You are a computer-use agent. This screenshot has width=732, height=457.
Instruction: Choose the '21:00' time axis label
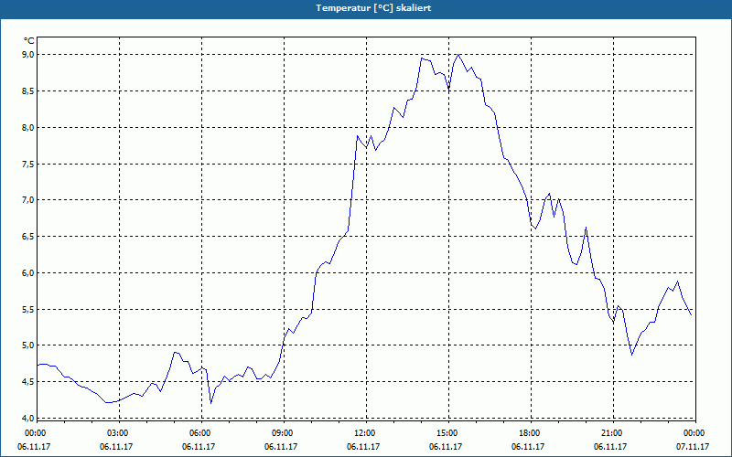611,433
